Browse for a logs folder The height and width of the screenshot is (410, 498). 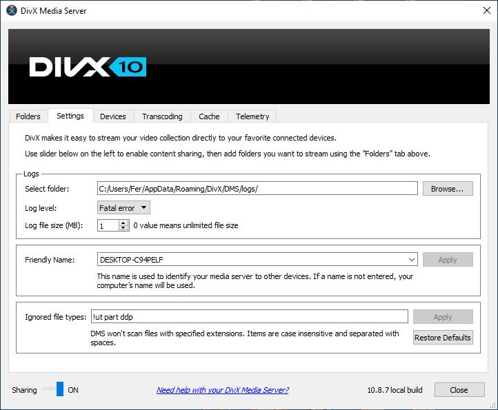click(x=448, y=189)
